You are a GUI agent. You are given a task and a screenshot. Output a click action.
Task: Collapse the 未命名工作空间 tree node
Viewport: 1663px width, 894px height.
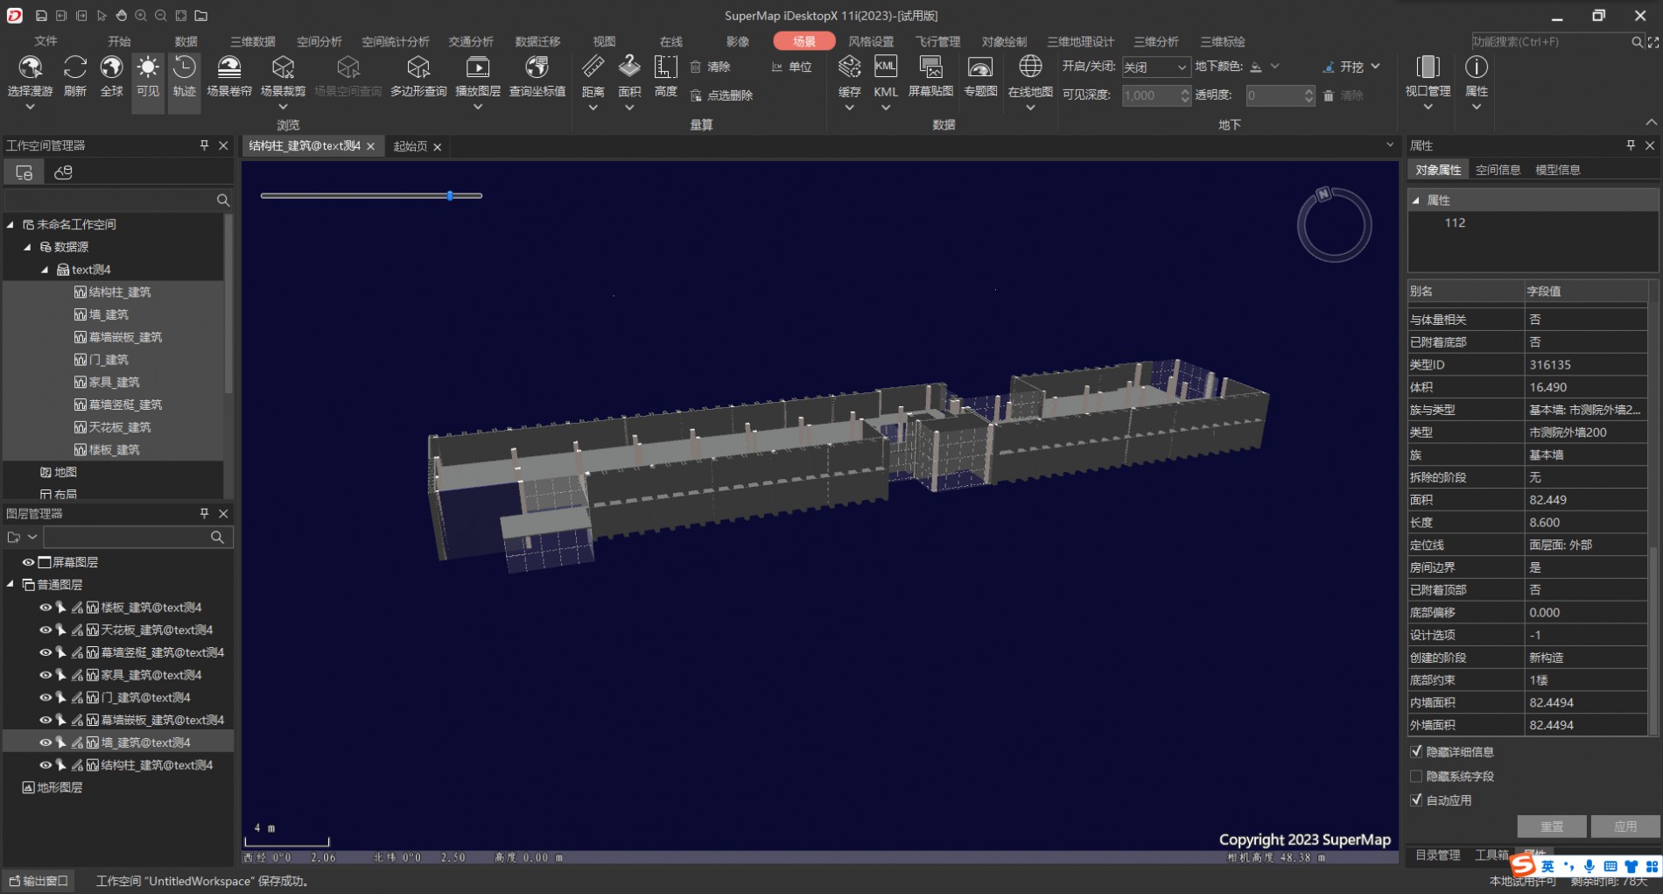coord(11,224)
